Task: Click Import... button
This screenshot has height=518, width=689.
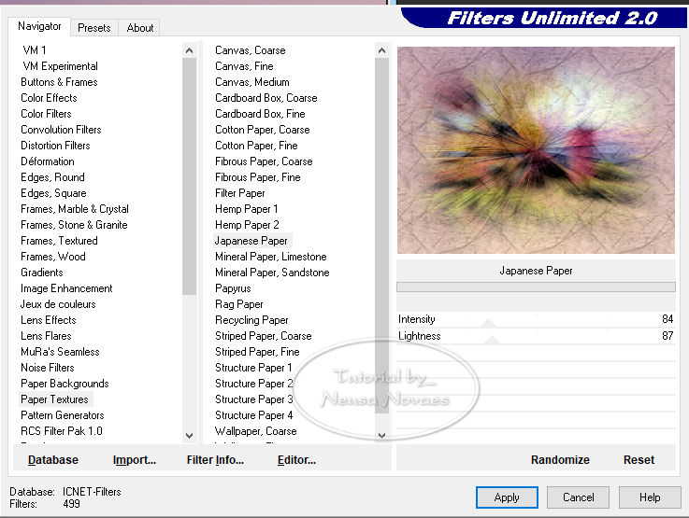Action: 135,459
